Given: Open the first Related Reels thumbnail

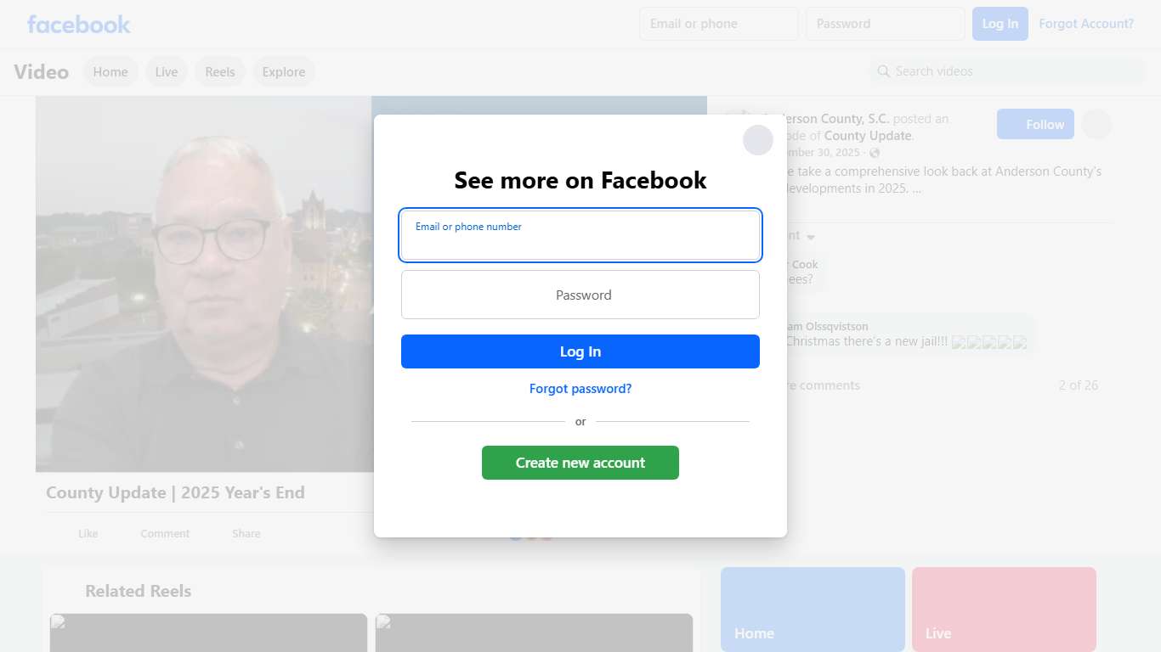Looking at the screenshot, I should tap(208, 632).
